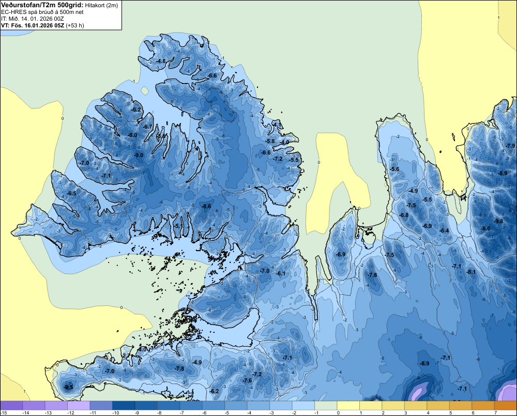Click the -5.1 temperature value
This screenshot has width=517, height=416.
(178, 226)
